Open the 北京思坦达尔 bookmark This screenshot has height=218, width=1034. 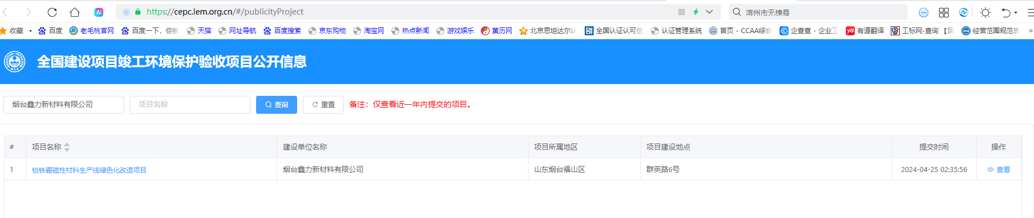pyautogui.click(x=548, y=31)
